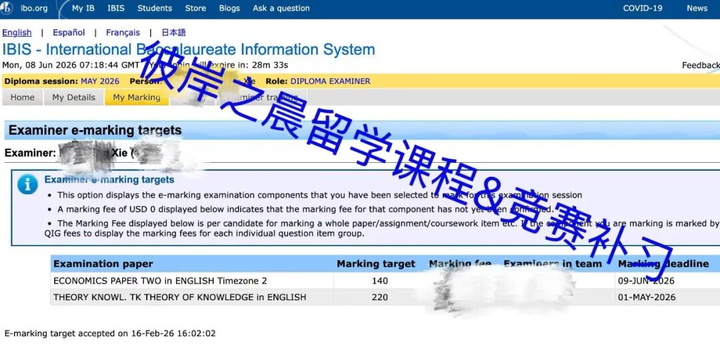Open the Store navigation link
Image resolution: width=720 pixels, height=347 pixels.
(195, 8)
